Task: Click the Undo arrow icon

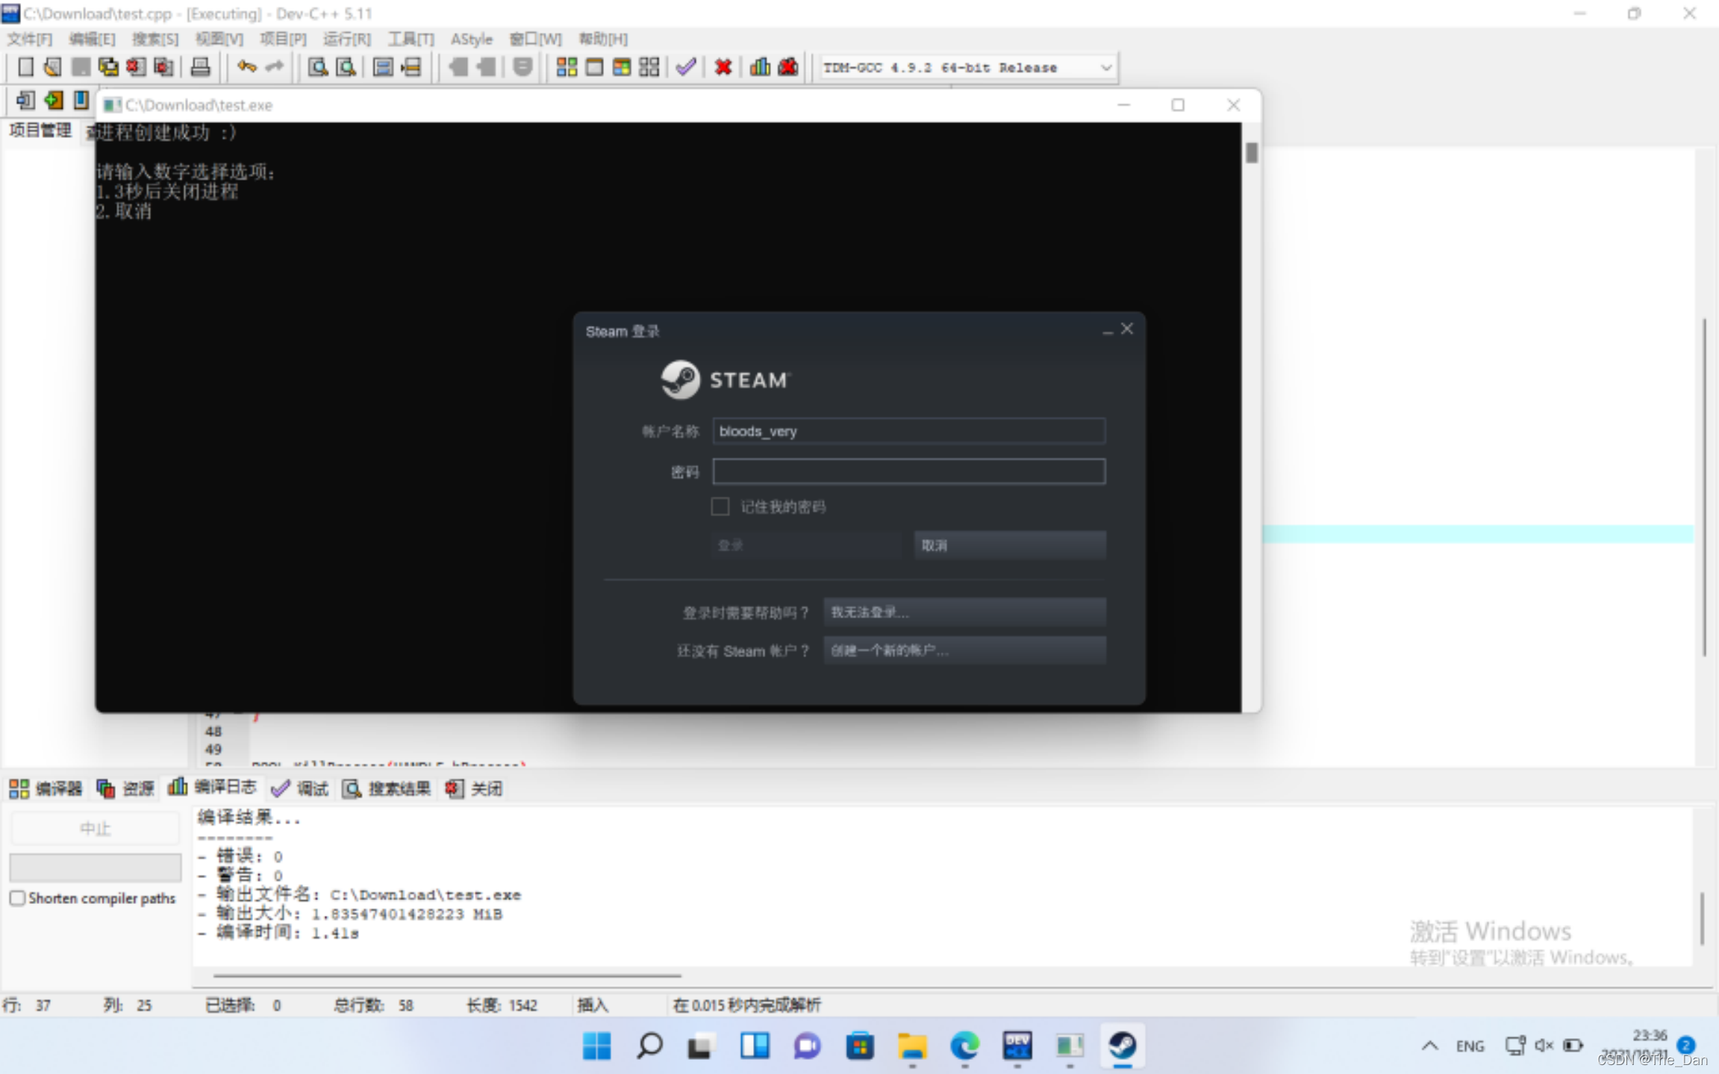Action: (x=246, y=67)
